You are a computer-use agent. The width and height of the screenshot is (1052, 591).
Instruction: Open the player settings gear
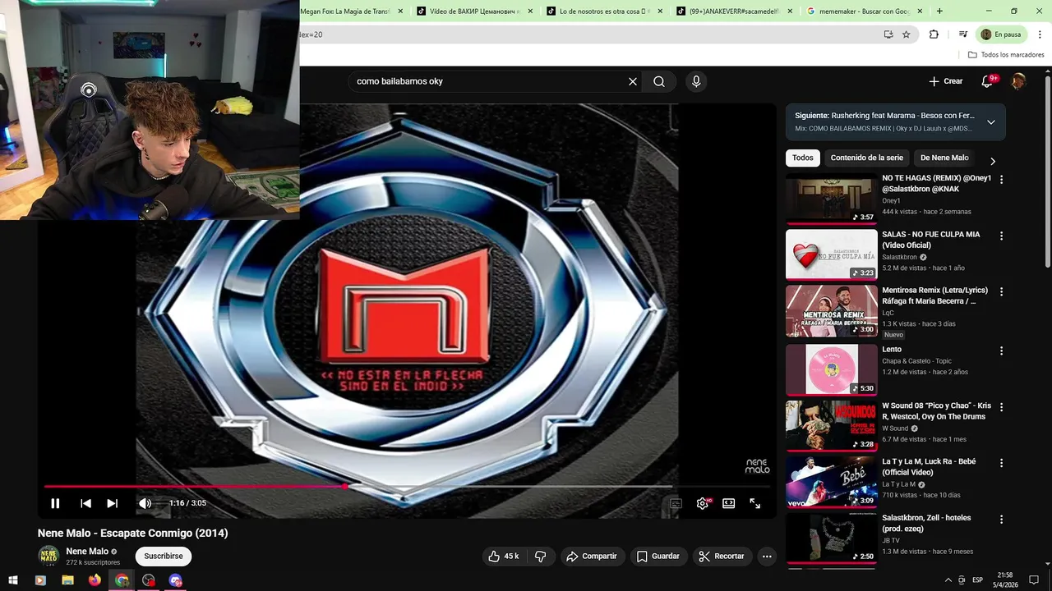pos(703,503)
